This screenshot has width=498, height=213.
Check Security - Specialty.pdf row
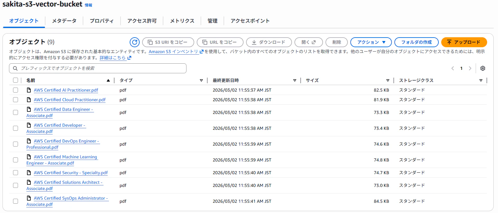tap(16, 173)
